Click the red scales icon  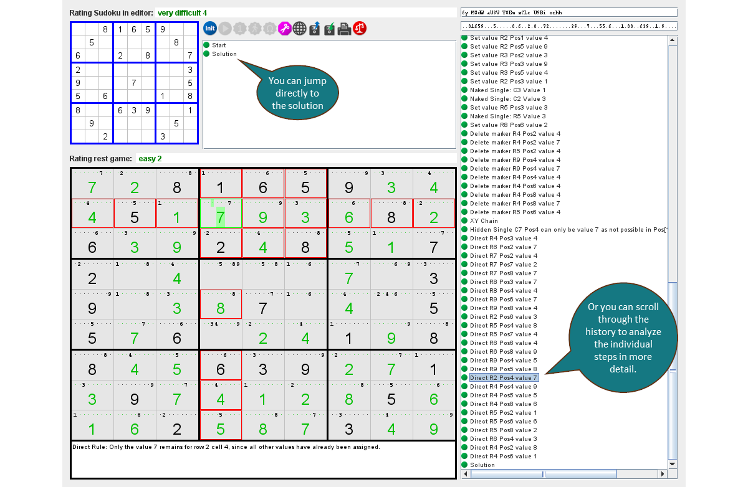(360, 28)
